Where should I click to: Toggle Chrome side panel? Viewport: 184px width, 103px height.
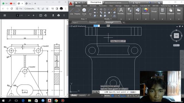point(57,9)
